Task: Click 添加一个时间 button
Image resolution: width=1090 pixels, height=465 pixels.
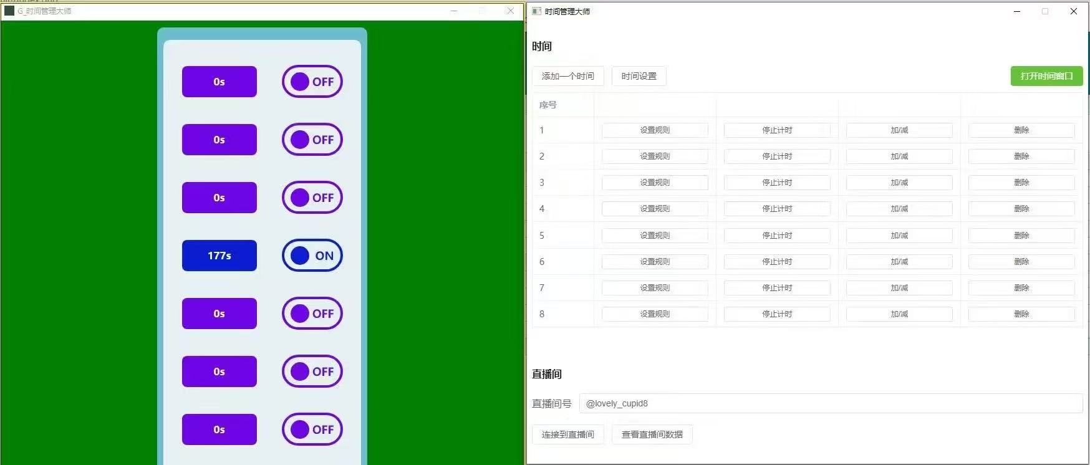Action: (x=567, y=76)
